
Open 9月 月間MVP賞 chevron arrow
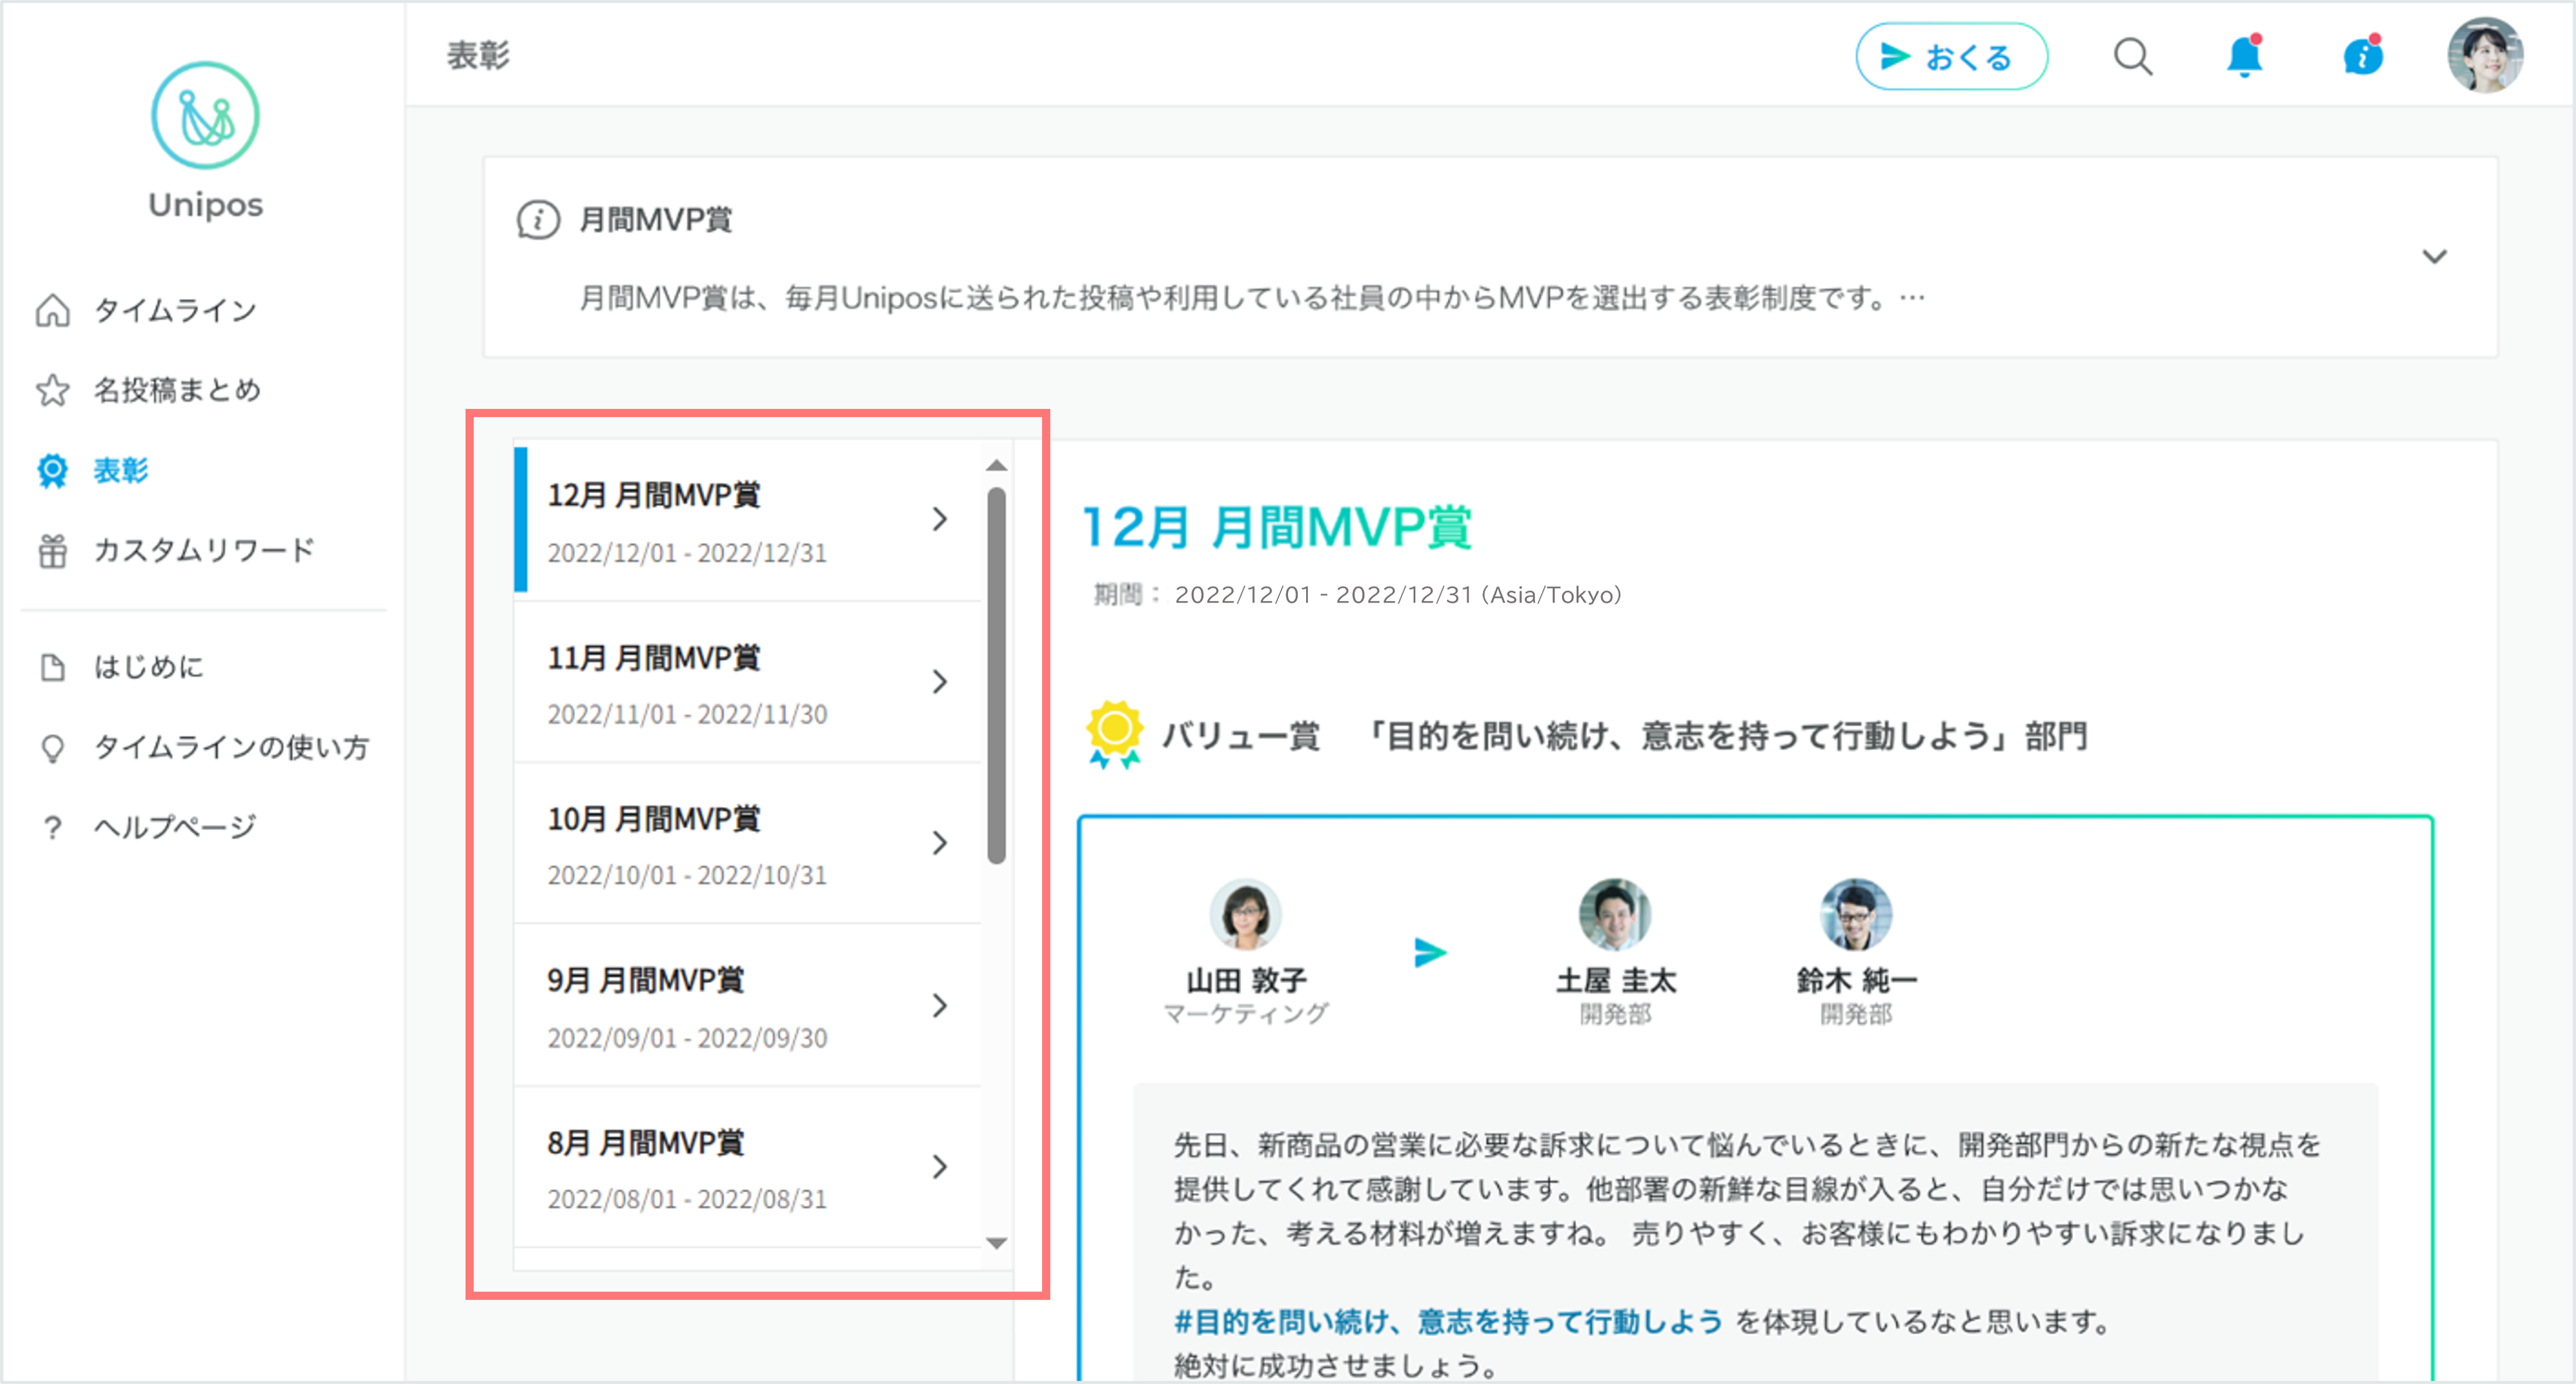(939, 1004)
